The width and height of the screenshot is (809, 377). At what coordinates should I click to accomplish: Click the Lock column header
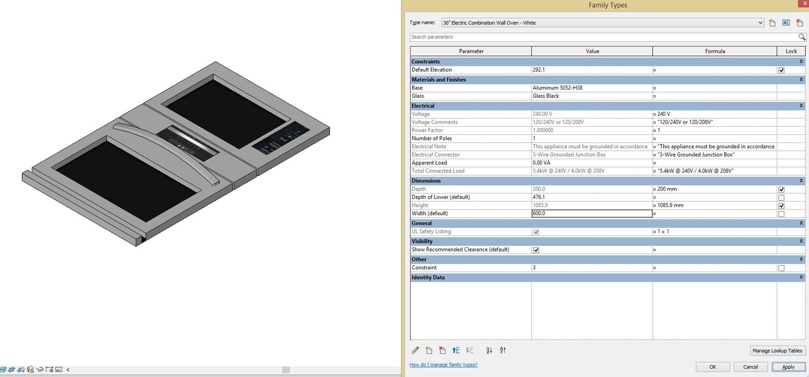click(791, 51)
